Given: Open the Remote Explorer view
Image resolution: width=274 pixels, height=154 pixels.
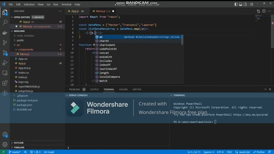Looking at the screenshot, I should (x=5, y=73).
